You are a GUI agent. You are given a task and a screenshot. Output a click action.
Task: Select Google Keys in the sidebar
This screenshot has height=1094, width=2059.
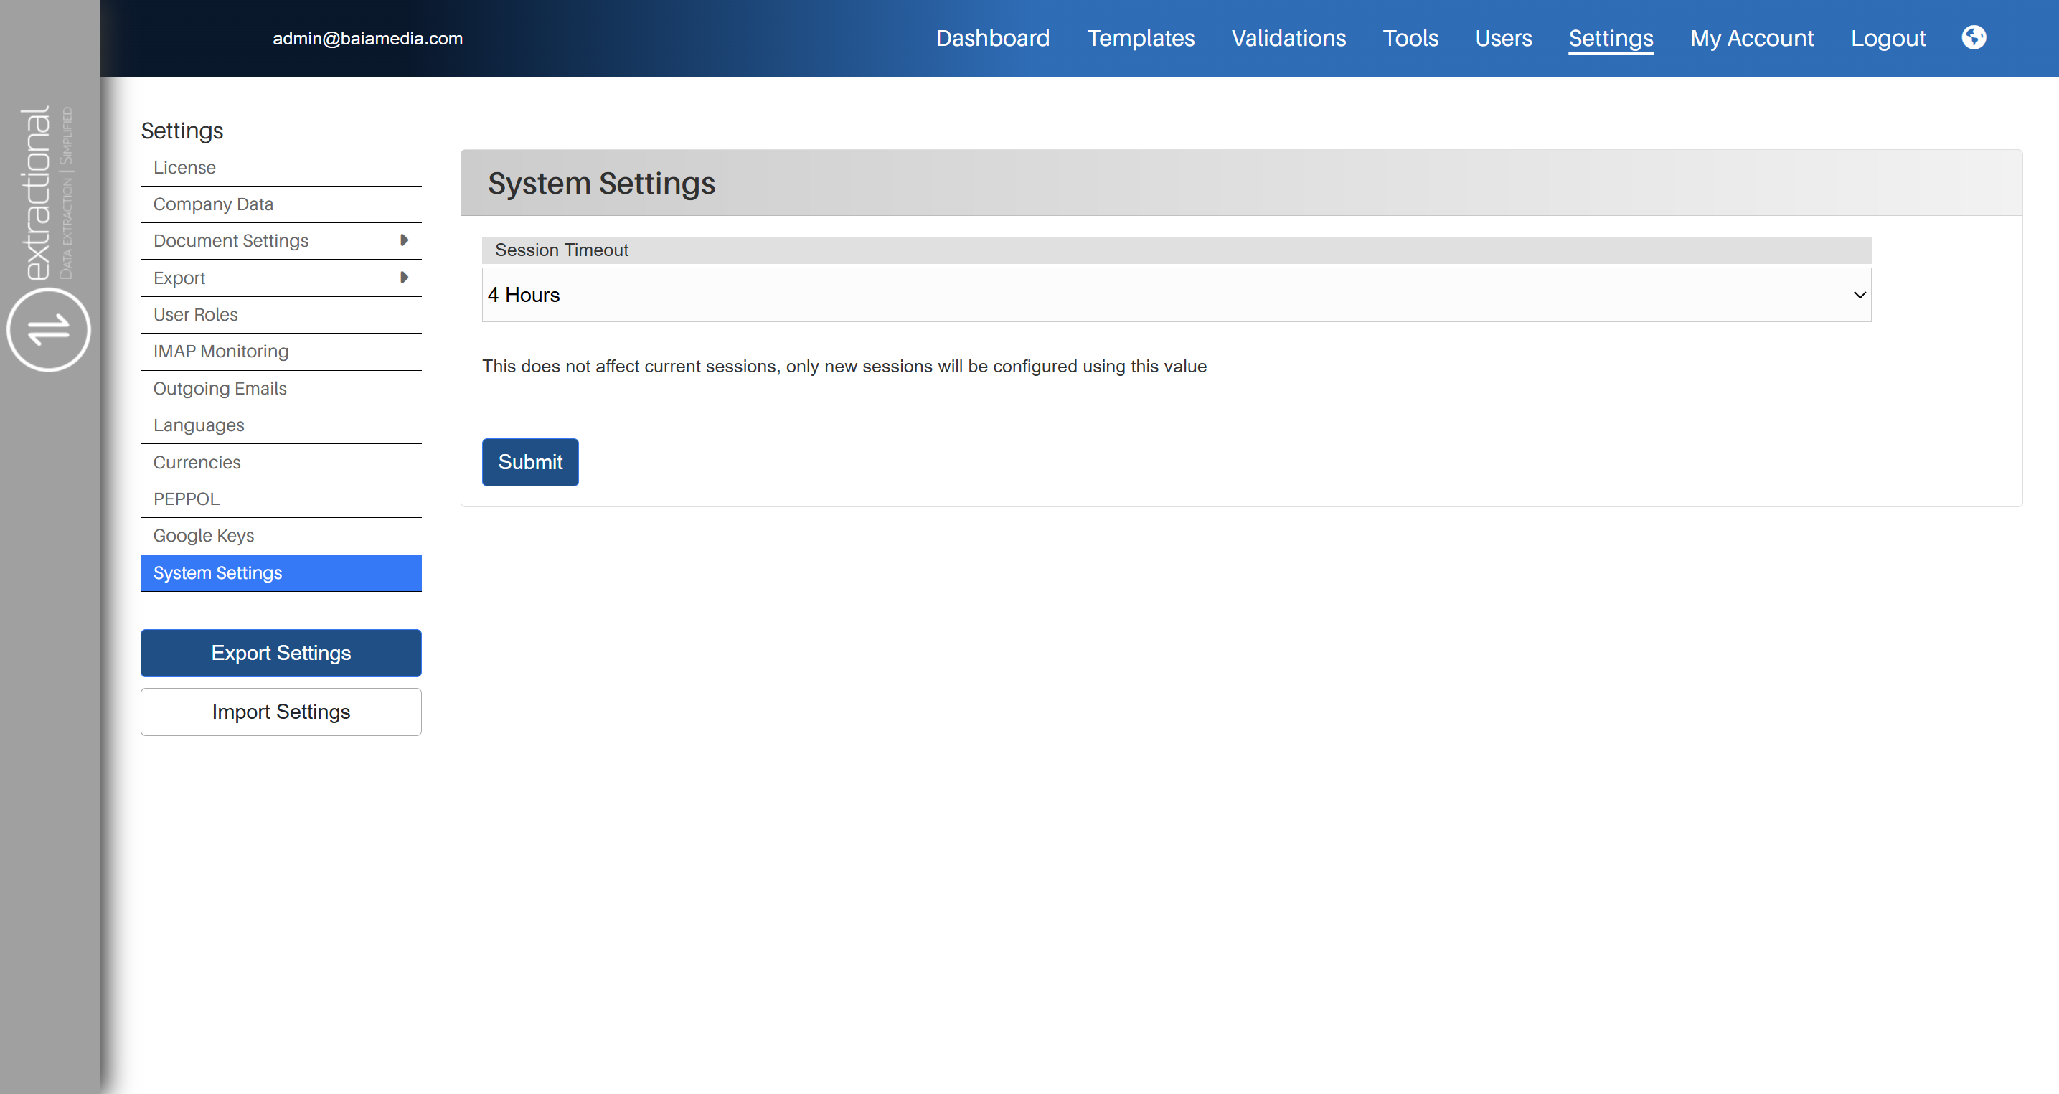(204, 536)
